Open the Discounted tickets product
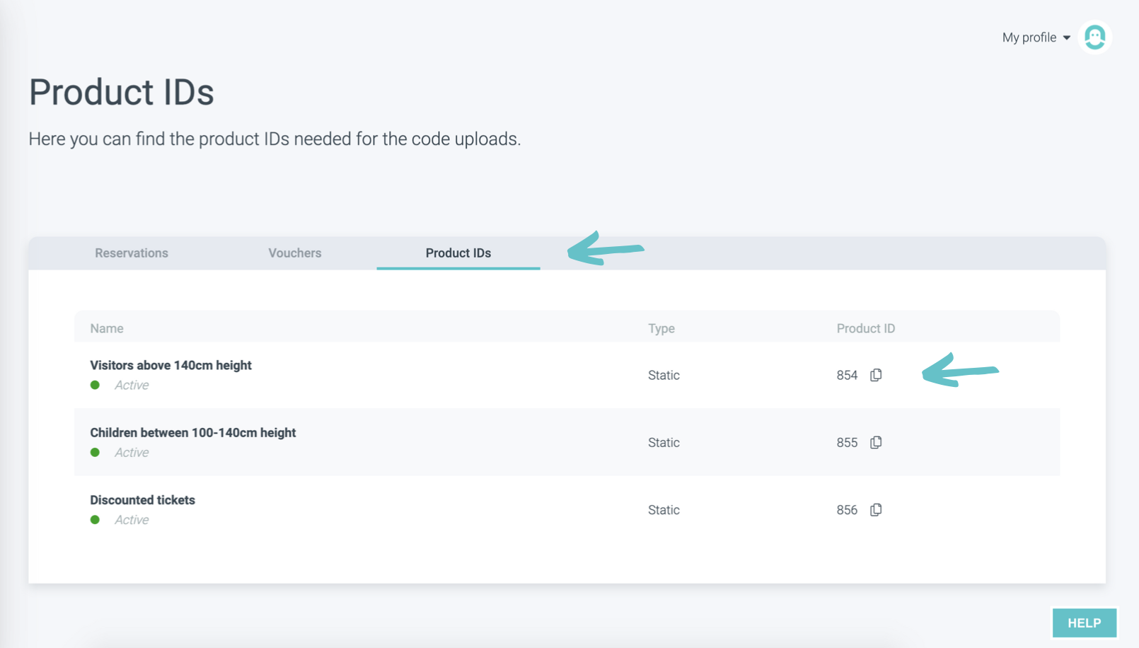The width and height of the screenshot is (1139, 648). click(x=142, y=500)
